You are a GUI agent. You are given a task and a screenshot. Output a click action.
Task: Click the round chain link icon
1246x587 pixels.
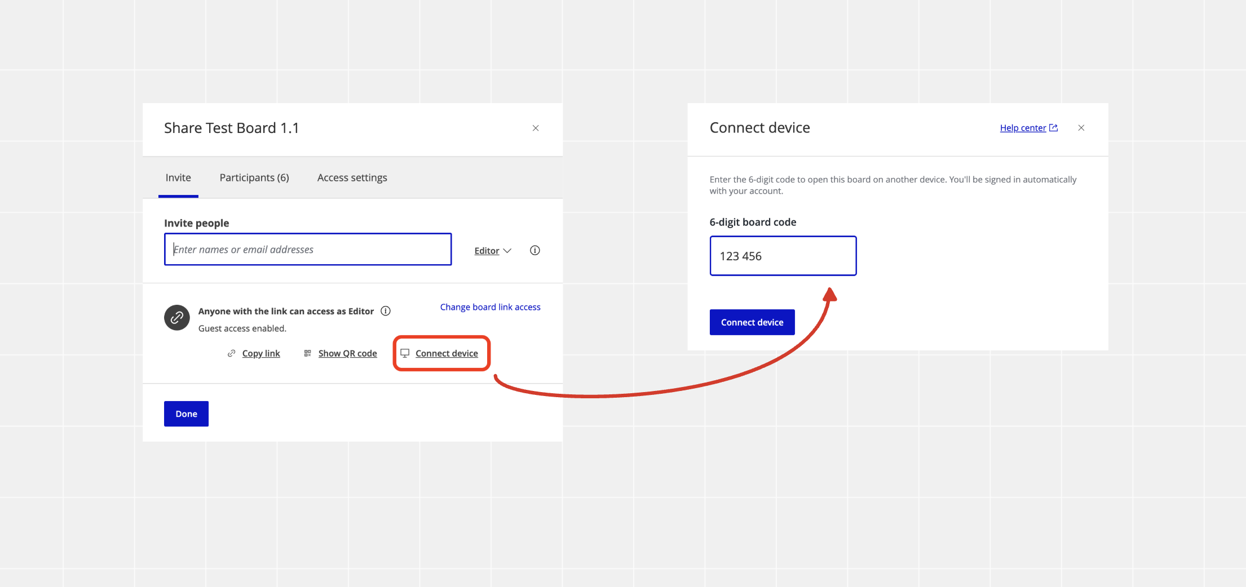click(177, 318)
